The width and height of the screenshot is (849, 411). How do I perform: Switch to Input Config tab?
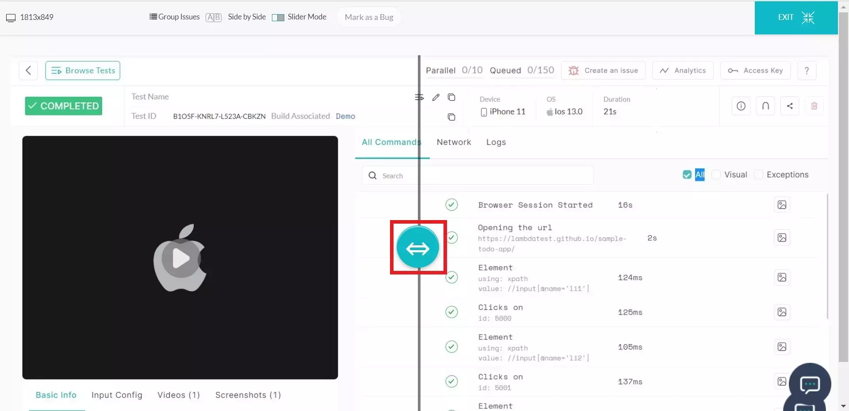[x=117, y=395]
